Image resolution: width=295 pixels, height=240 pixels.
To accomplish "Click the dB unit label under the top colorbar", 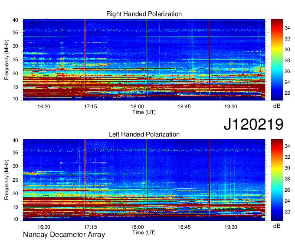I will click(x=277, y=106).
